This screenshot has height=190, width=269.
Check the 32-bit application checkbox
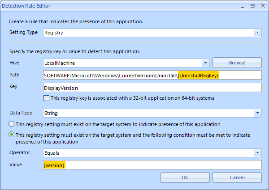point(46,98)
